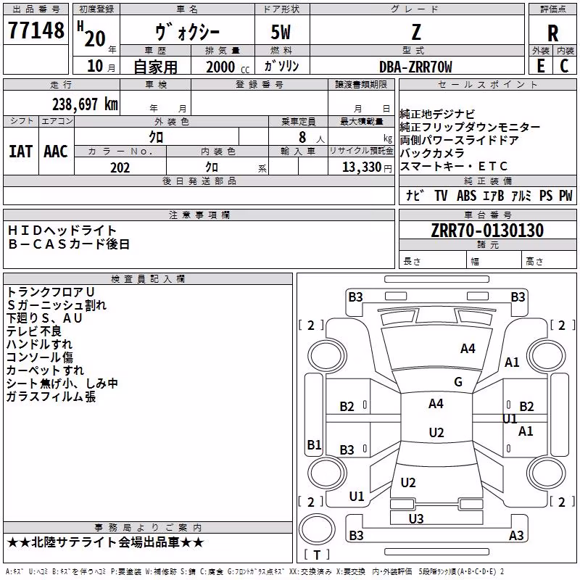Image resolution: width=580 pixels, height=580 pixels.
Task: Click the G mark on the car diagram
Action: (458, 382)
